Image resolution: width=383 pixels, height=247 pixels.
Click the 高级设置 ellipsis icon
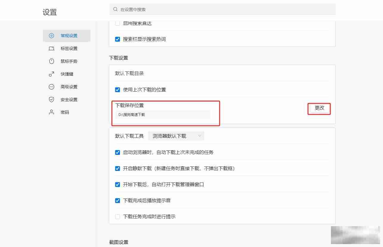51,87
